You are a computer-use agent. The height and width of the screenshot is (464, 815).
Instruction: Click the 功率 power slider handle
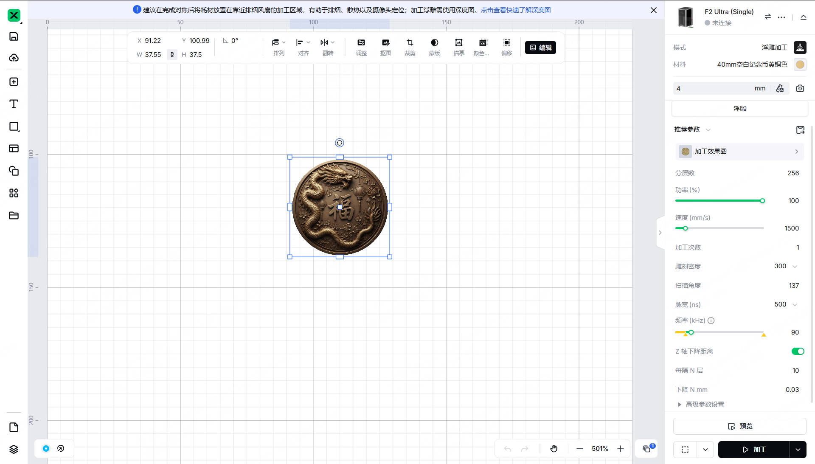coord(762,201)
